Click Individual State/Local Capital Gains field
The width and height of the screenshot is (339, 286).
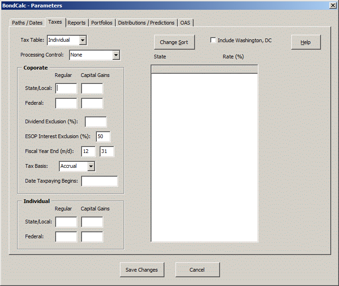(x=92, y=222)
